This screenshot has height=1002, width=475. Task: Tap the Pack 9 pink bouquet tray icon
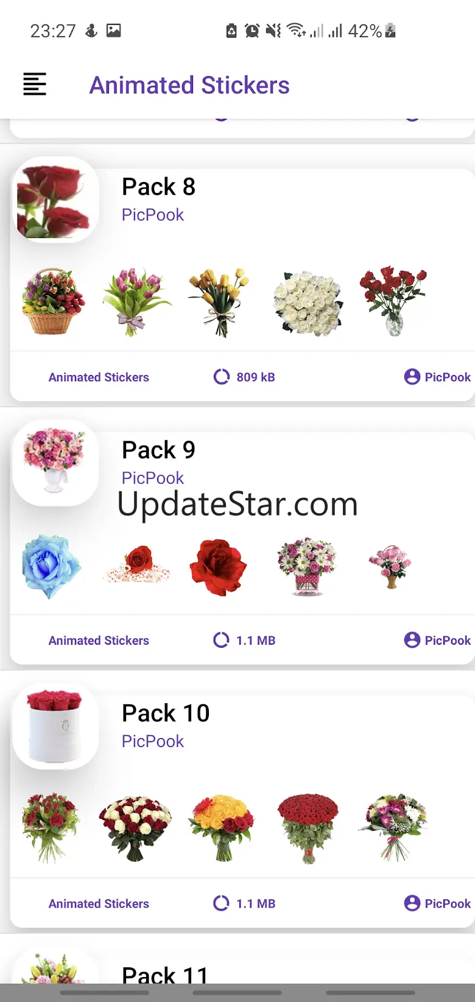click(55, 463)
